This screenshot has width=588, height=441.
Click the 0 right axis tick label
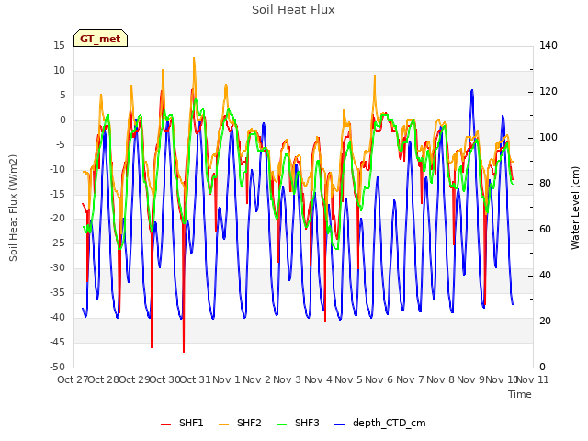(x=542, y=367)
